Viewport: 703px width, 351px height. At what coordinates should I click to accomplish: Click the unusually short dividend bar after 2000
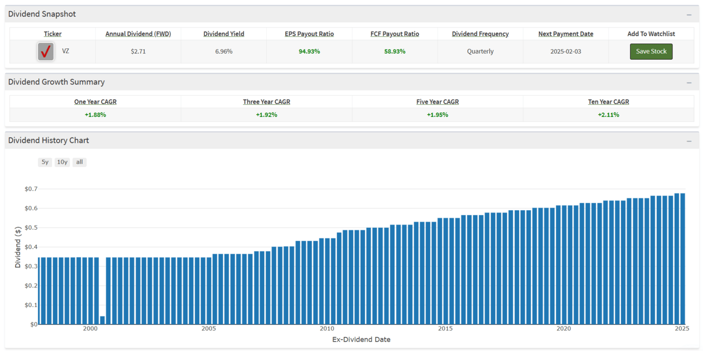coord(102,320)
